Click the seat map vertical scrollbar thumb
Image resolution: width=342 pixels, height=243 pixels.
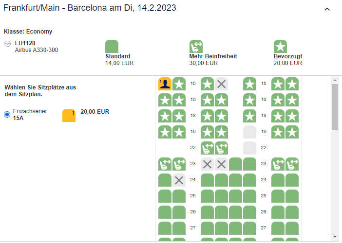[x=335, y=107]
